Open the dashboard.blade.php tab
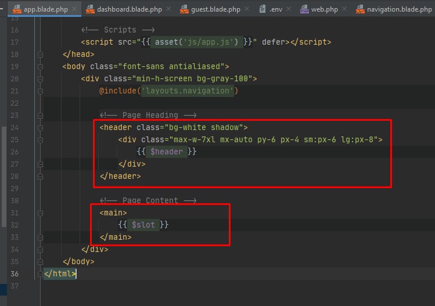Viewport: 435px width, 306px height. pyautogui.click(x=130, y=9)
